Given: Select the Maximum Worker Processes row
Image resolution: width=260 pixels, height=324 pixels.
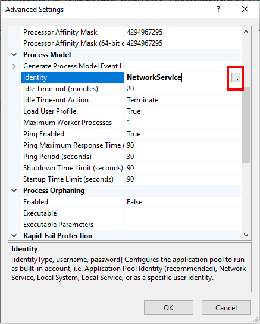Looking at the screenshot, I should point(131,123).
